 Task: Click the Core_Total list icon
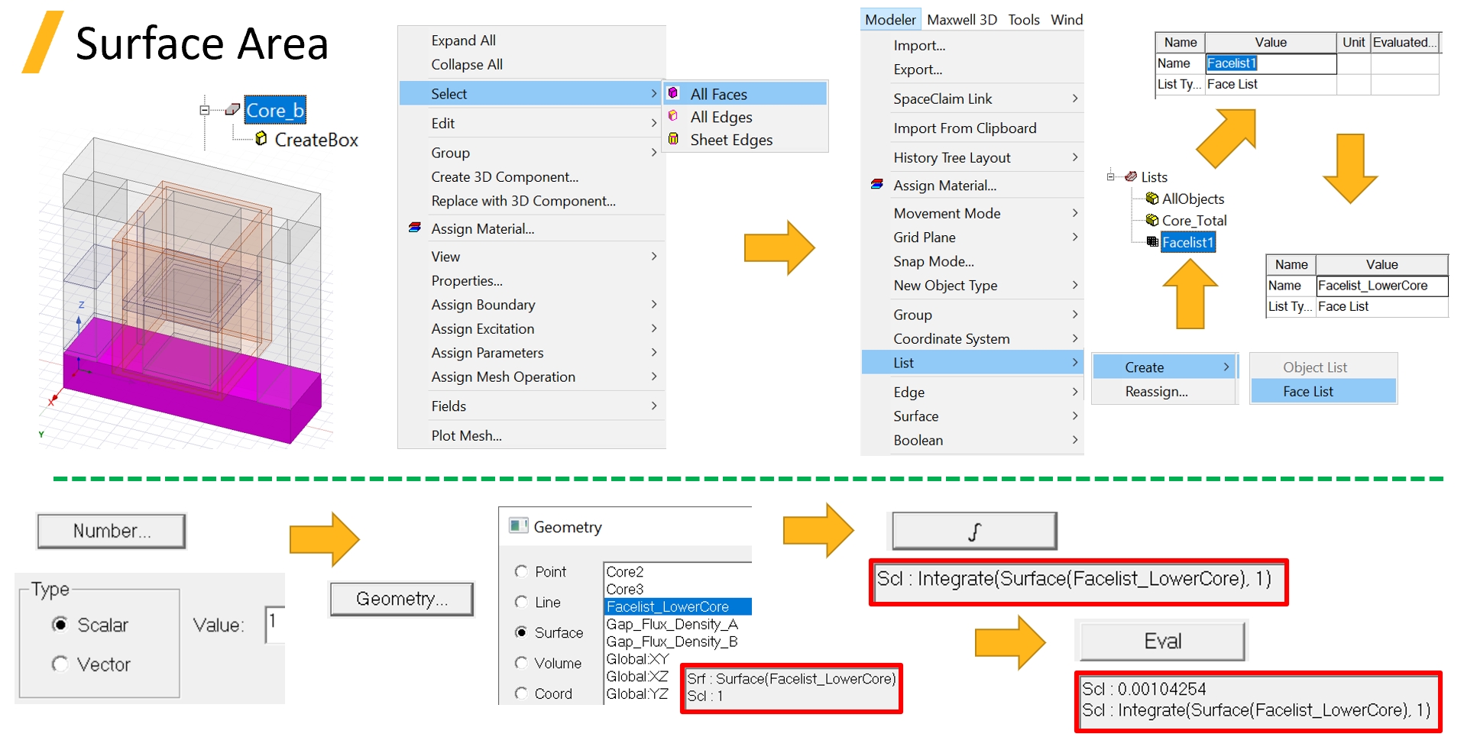(x=1151, y=220)
